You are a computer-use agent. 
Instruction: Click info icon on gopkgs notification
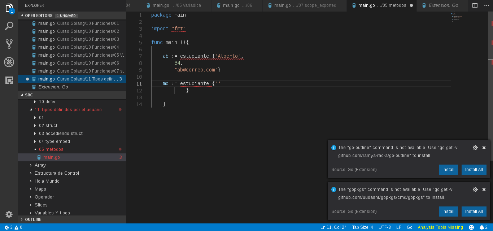pos(334,189)
